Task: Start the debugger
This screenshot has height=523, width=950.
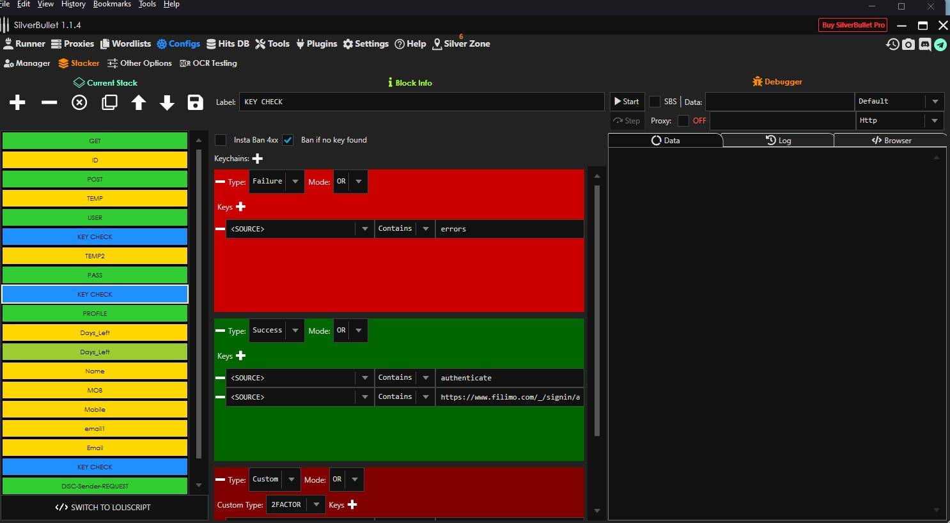Action: 627,102
